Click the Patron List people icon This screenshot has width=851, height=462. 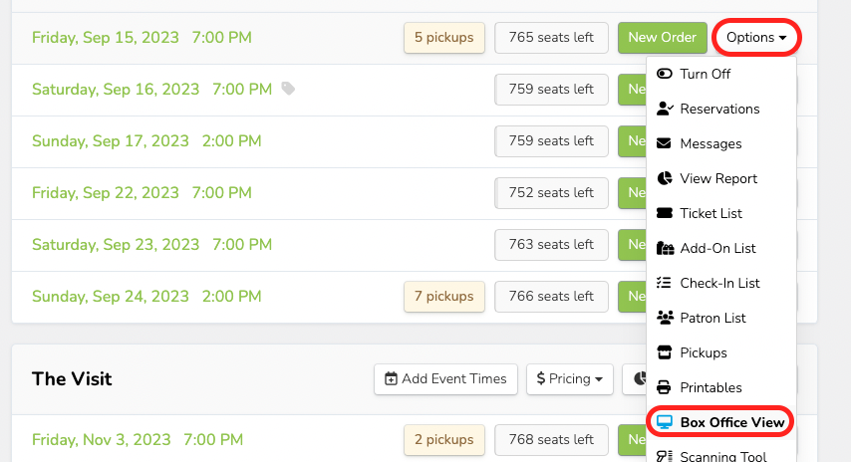point(665,318)
